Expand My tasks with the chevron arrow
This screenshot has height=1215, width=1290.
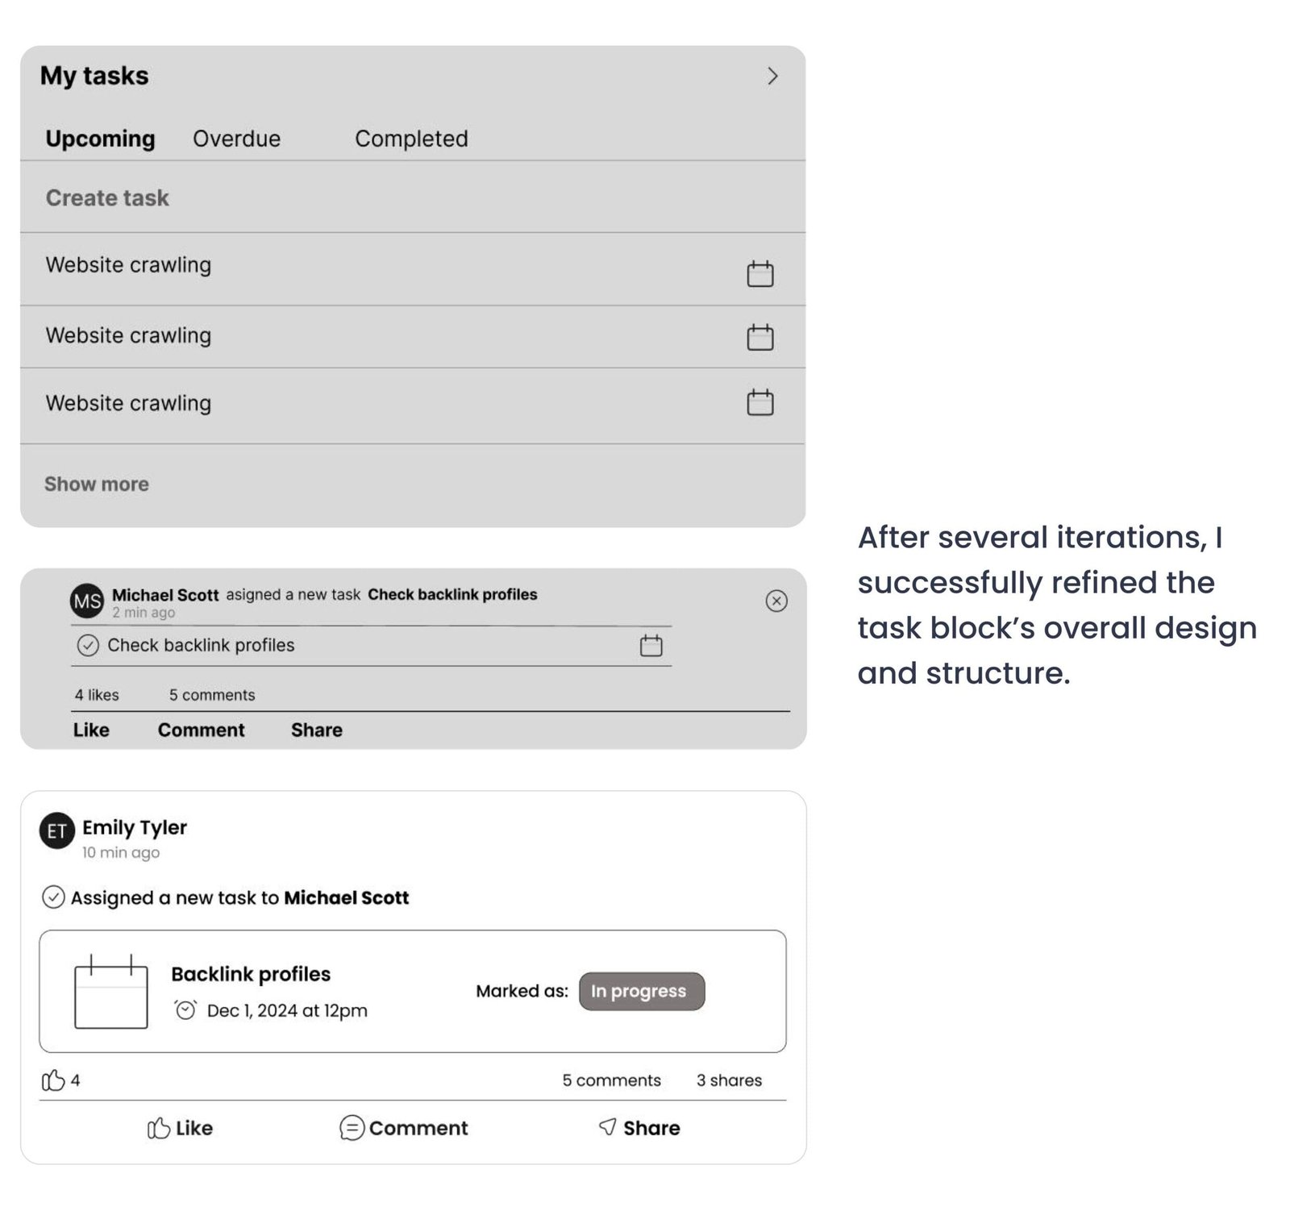[x=772, y=76]
